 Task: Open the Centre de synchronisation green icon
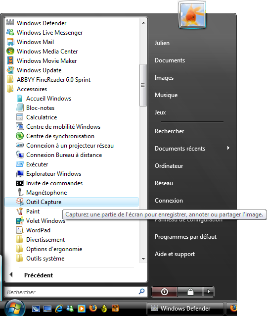coord(20,136)
